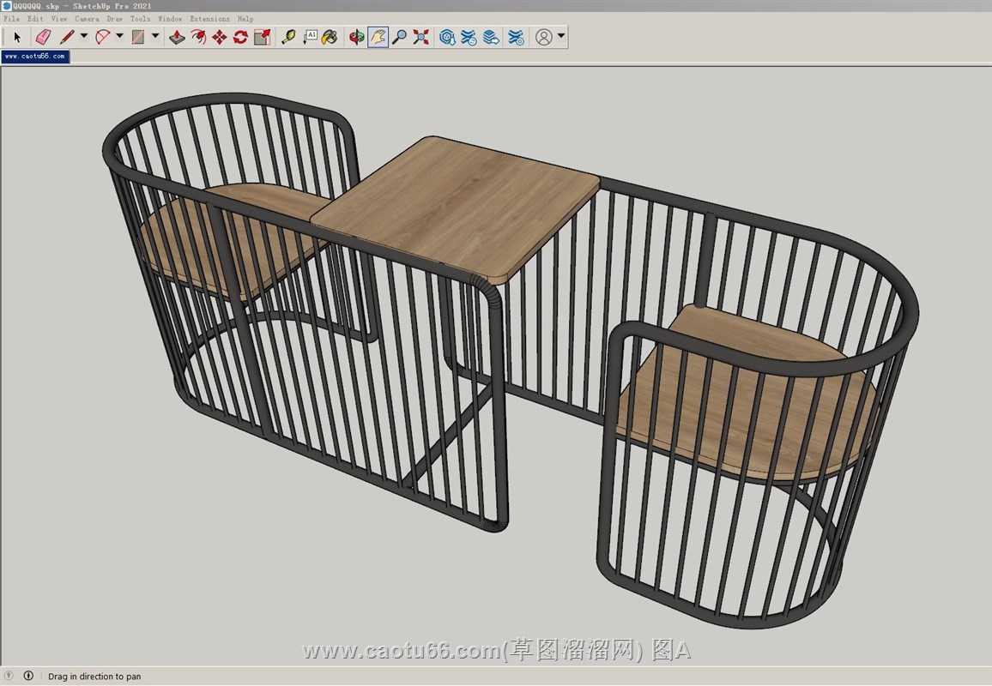Toggle the geo-location indicator in status bar
This screenshot has width=992, height=686.
(9, 676)
